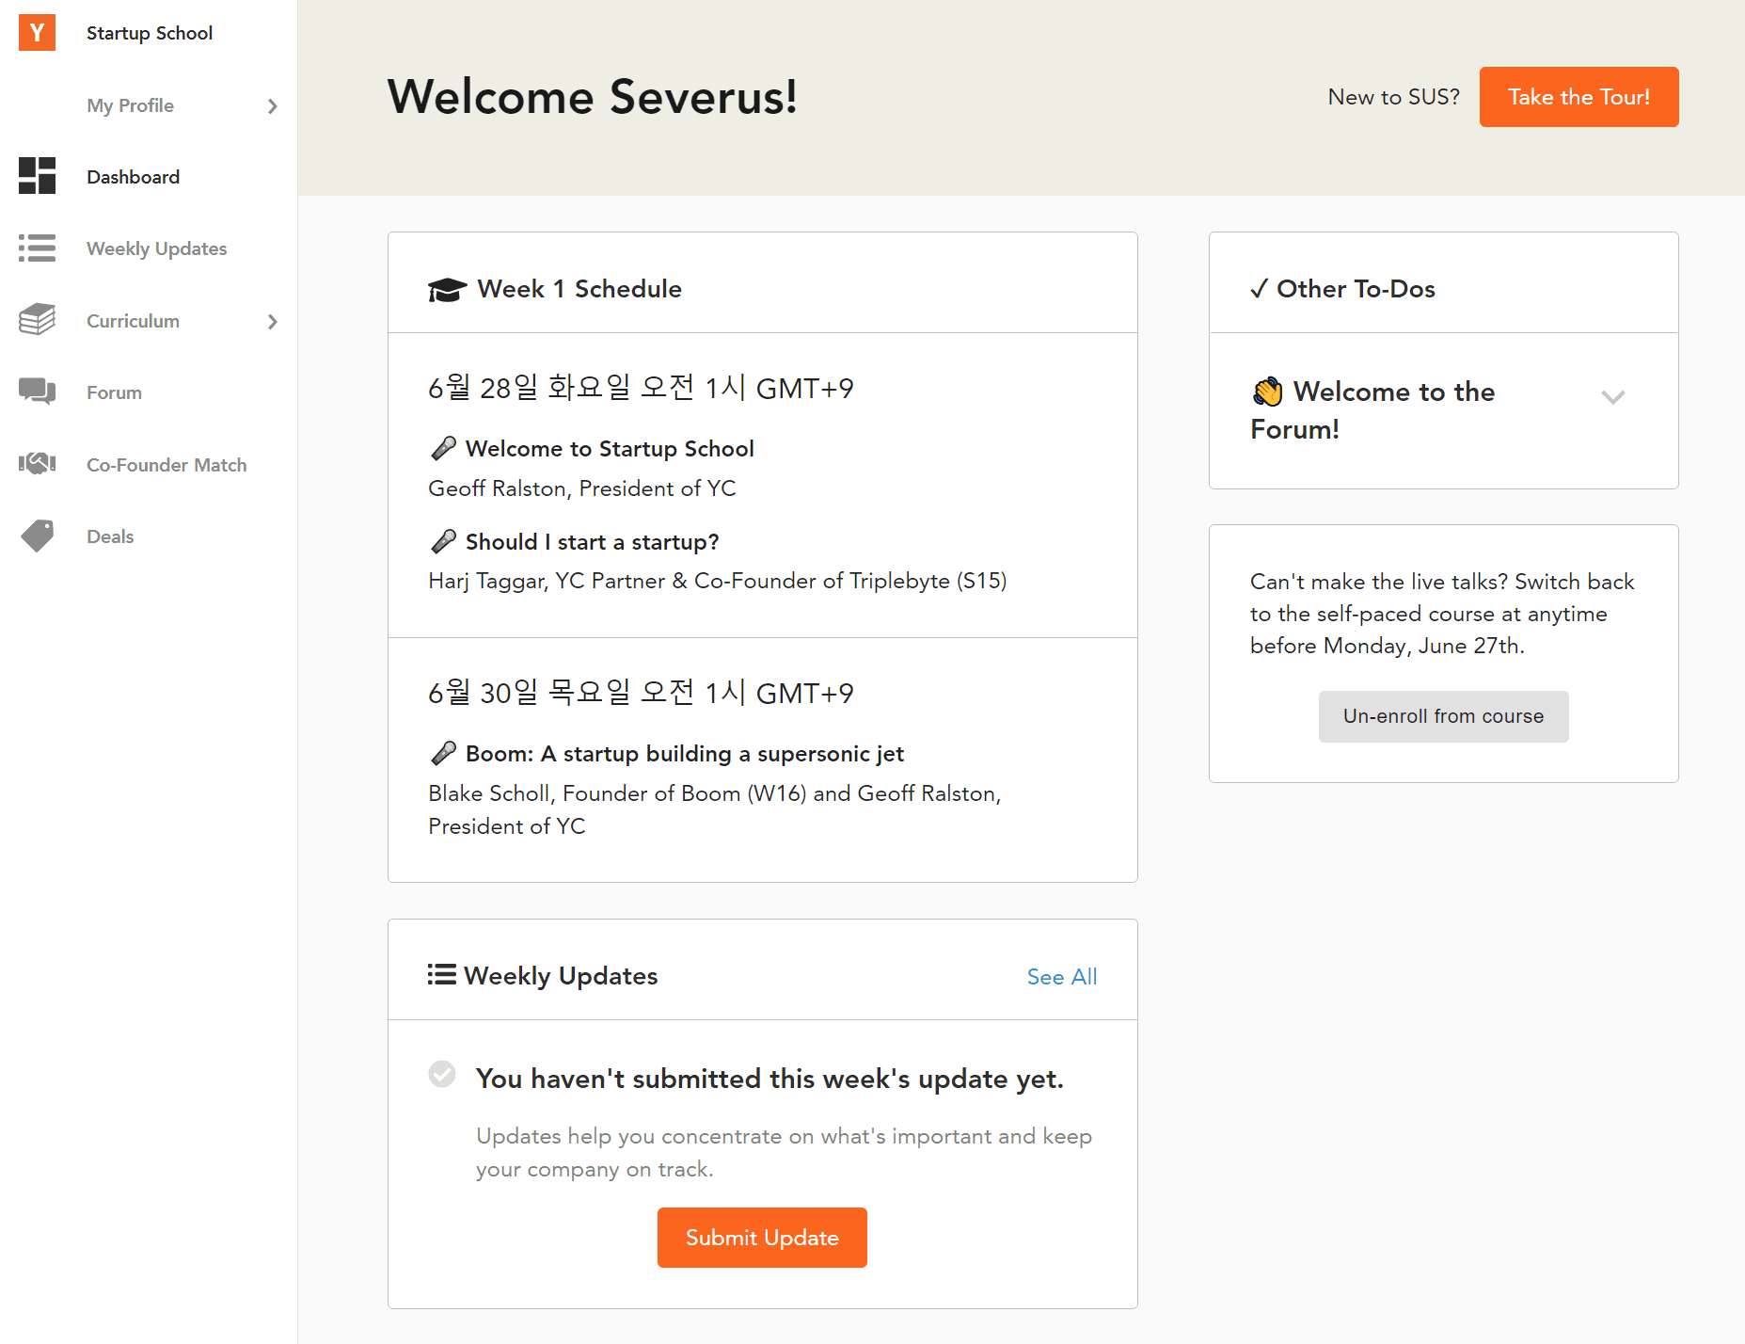
Task: Open Weekly Updates in the sidebar
Action: 156,248
